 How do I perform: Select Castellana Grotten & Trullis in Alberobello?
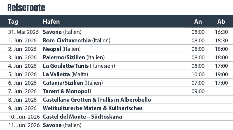pos(97,100)
